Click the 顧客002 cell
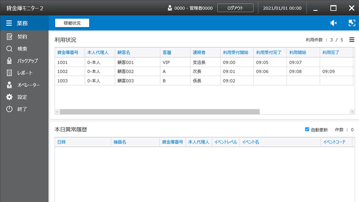Image resolution: width=359 pixels, height=202 pixels. click(137, 72)
